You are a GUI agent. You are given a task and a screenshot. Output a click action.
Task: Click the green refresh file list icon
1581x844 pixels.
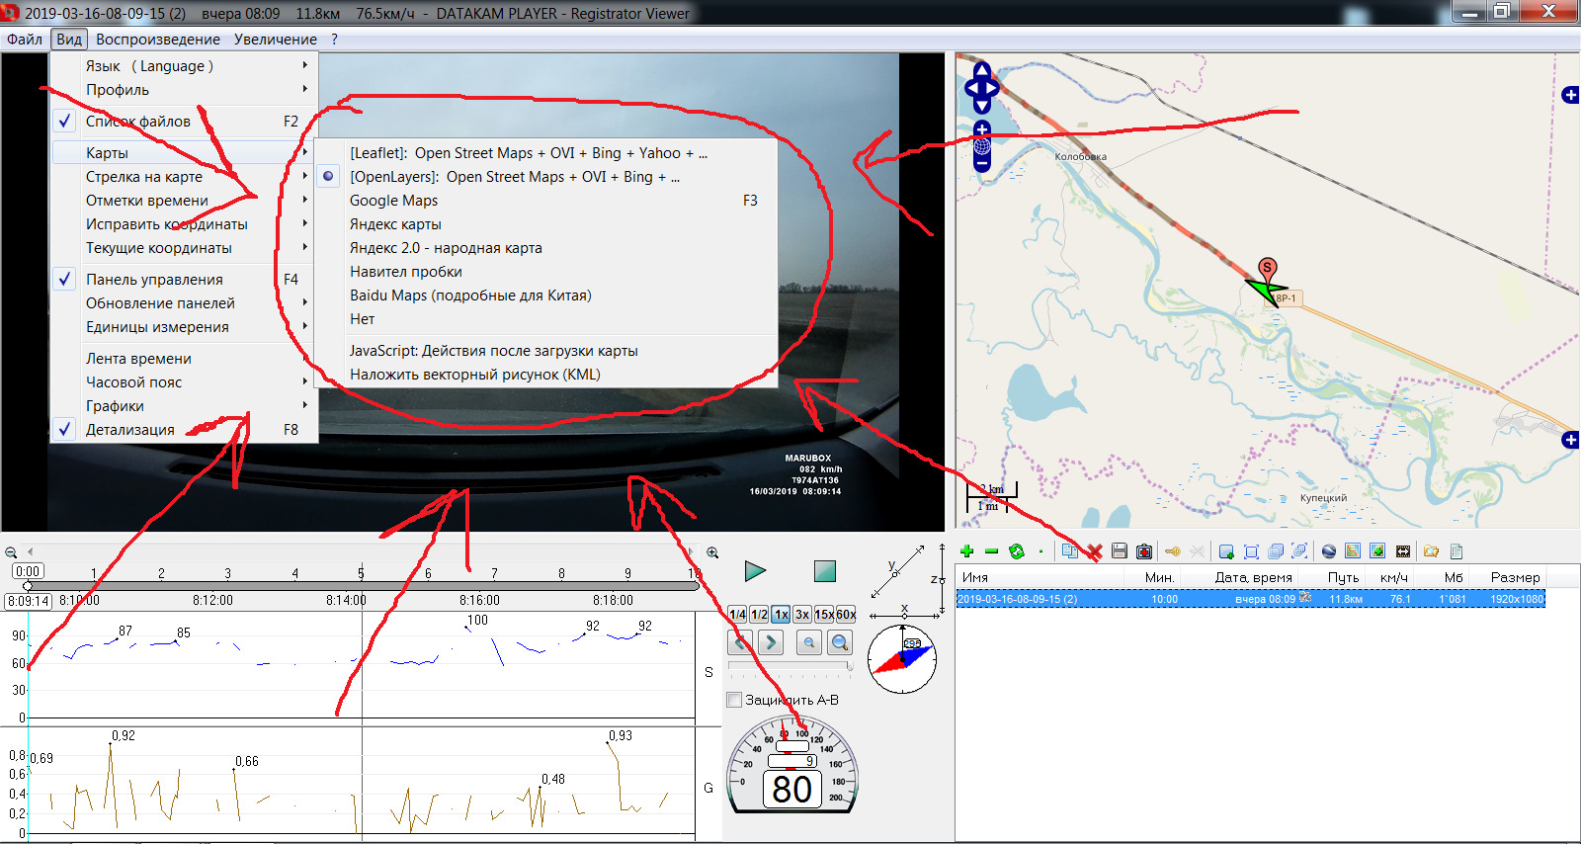coord(1016,551)
